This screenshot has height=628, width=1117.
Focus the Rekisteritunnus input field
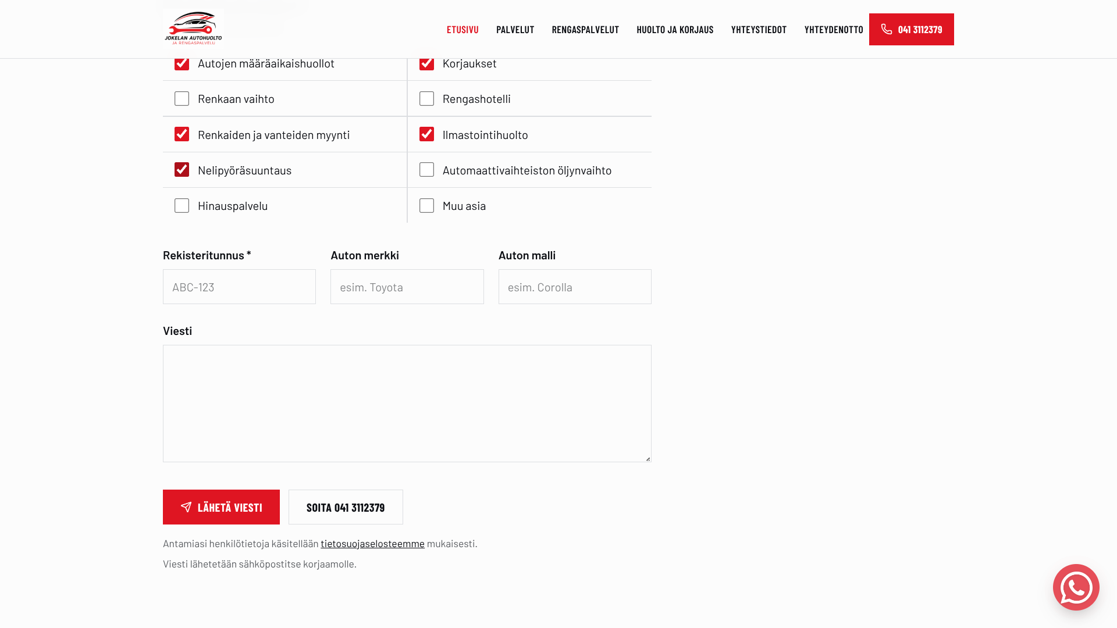tap(239, 287)
